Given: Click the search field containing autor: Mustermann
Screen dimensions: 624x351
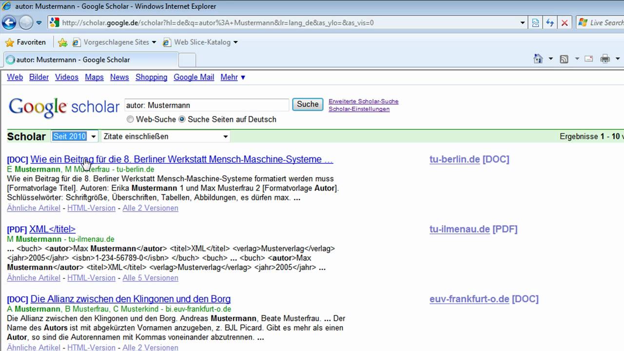Looking at the screenshot, I should [207, 105].
